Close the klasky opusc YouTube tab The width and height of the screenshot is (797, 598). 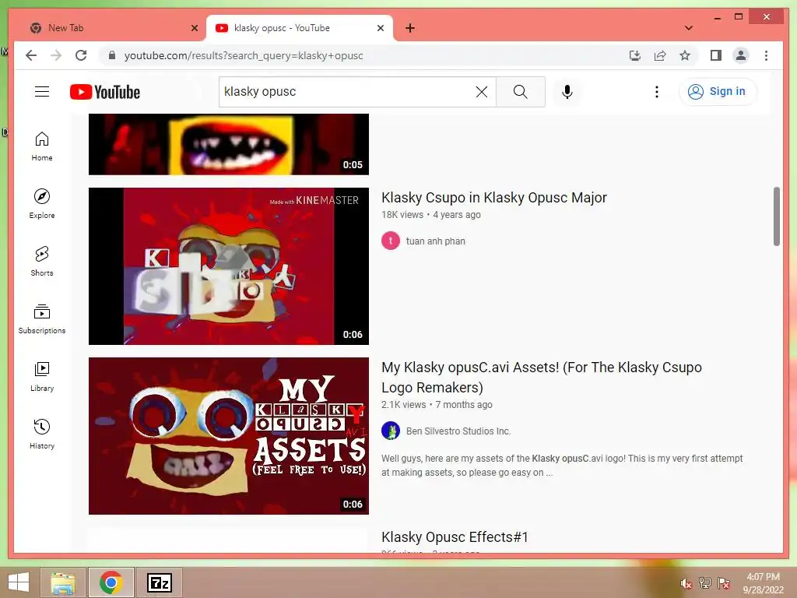[x=380, y=28]
